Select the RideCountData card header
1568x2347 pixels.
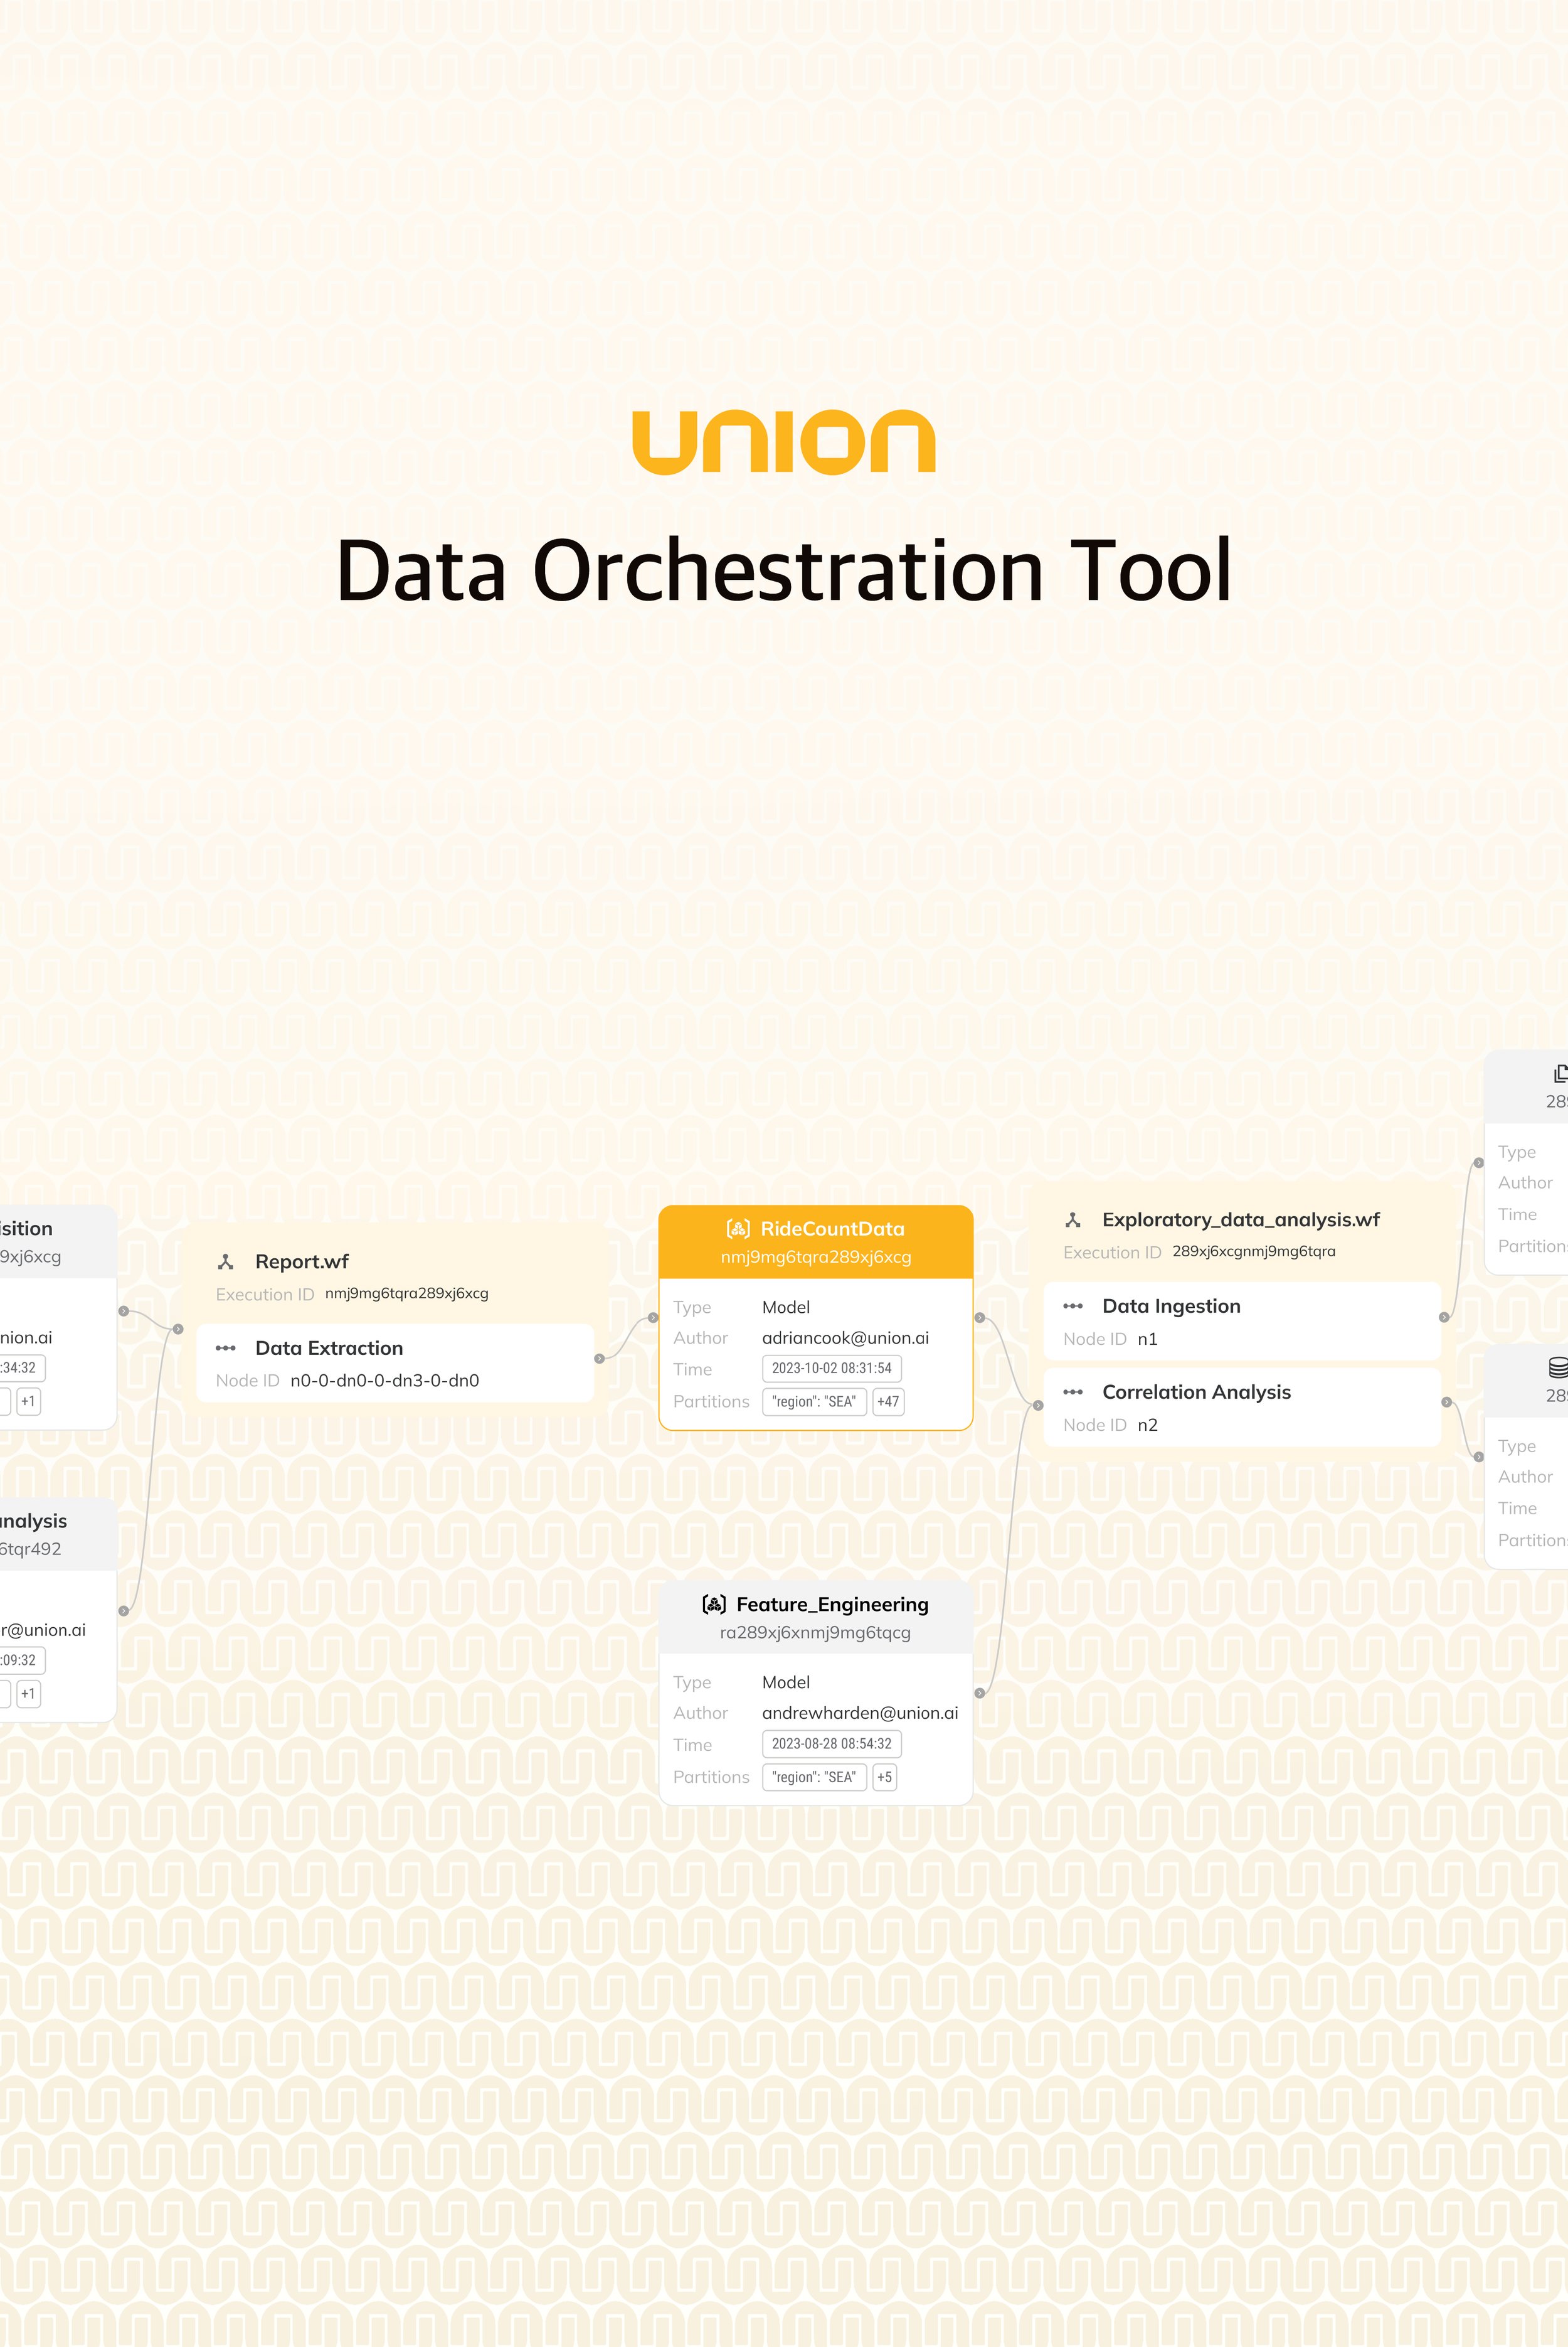tap(816, 1241)
